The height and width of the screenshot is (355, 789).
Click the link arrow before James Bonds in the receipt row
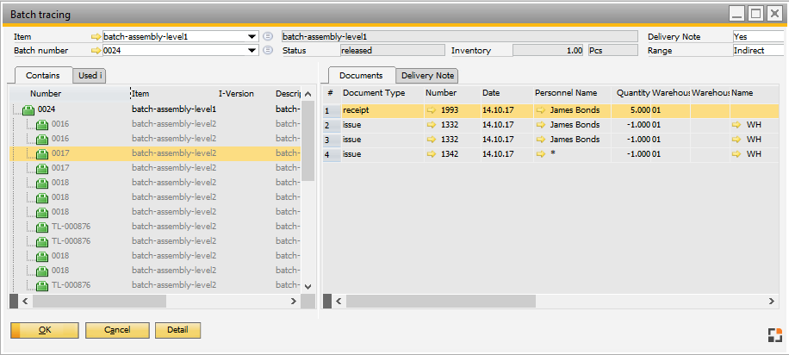(x=541, y=110)
